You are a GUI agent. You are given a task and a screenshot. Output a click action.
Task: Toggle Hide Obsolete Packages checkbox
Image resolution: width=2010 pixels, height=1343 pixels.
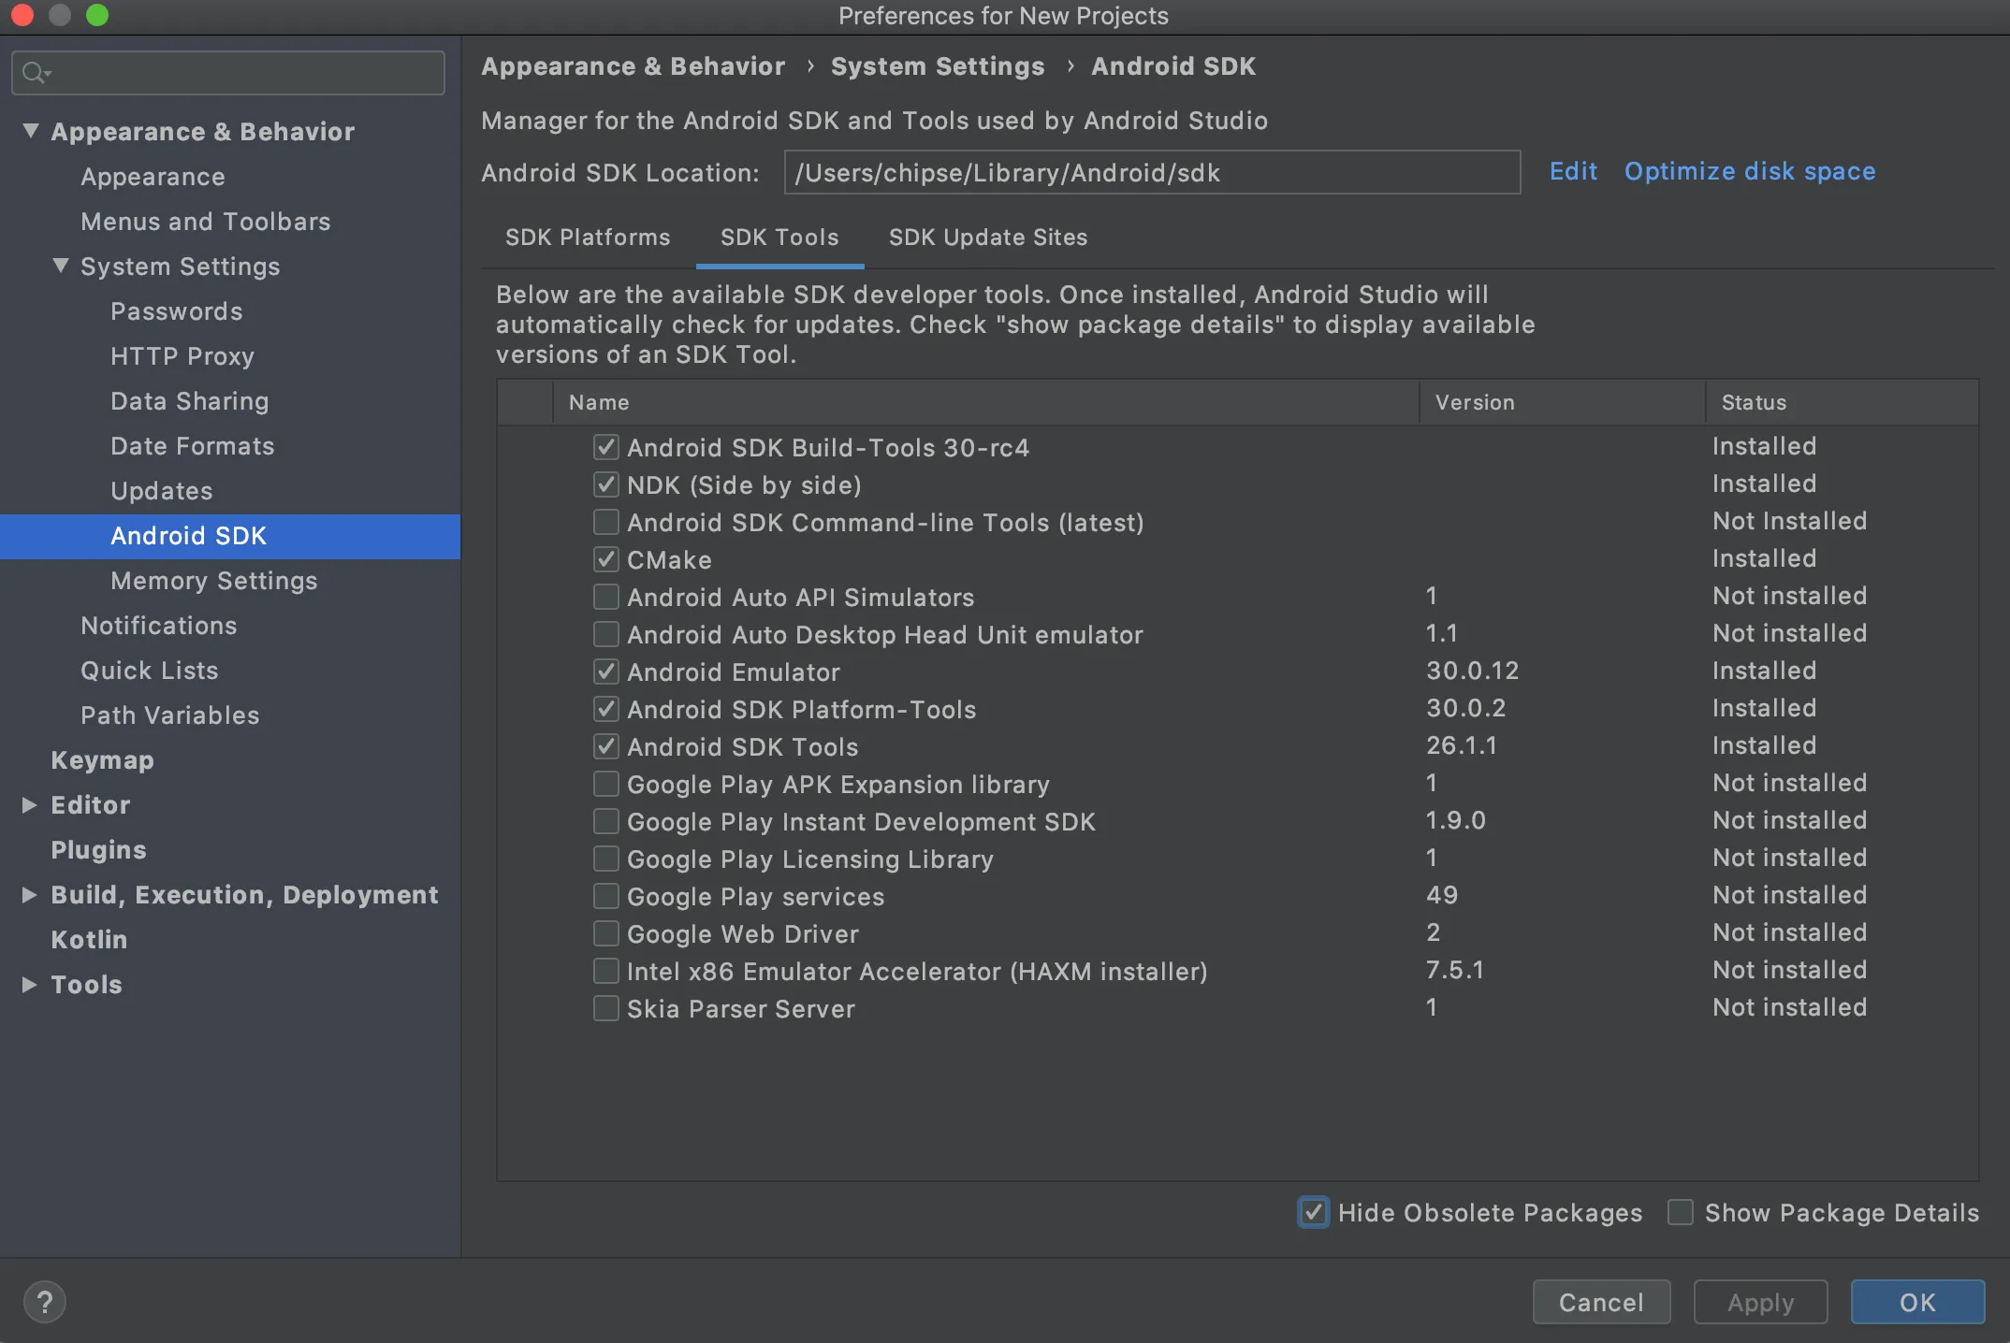pyautogui.click(x=1313, y=1212)
